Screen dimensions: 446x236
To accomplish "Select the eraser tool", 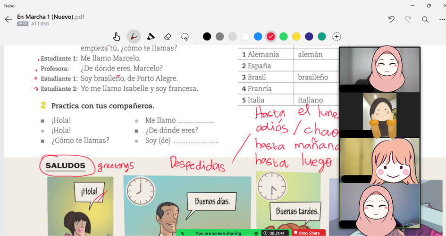I will [167, 36].
